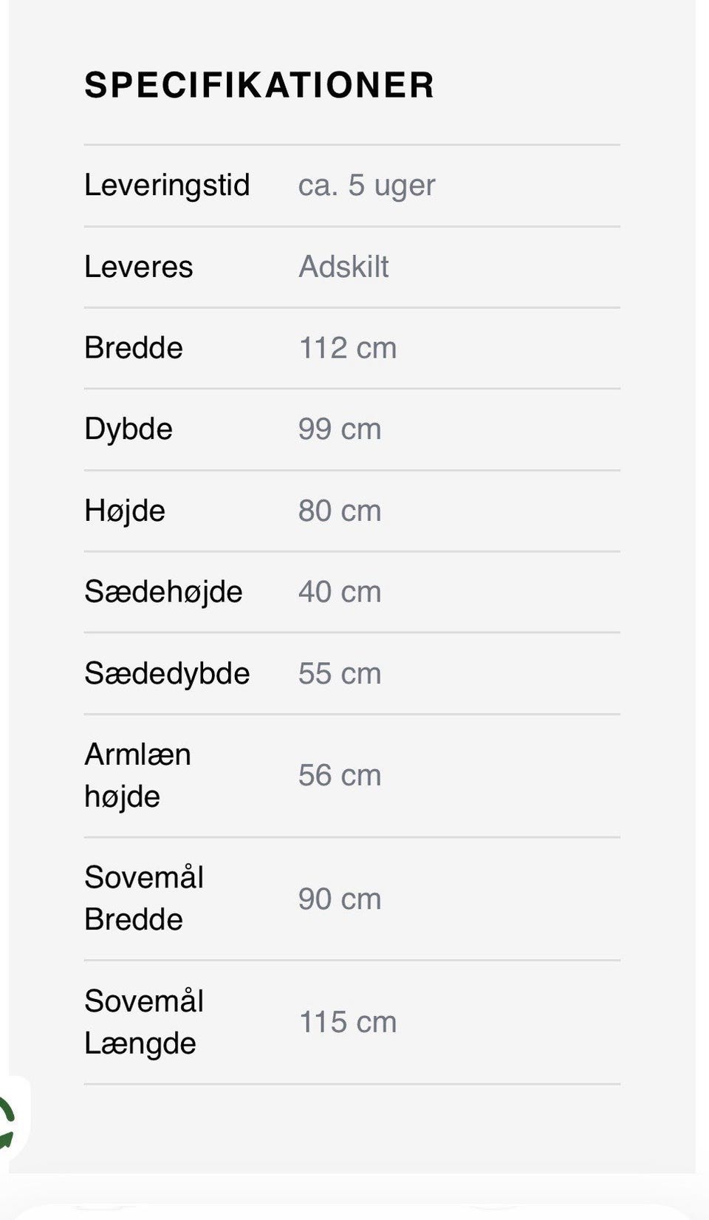
Task: Click the 80 cm height value
Action: pos(340,511)
